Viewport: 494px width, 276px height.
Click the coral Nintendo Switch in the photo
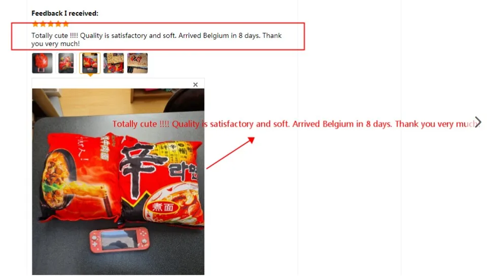tap(119, 240)
